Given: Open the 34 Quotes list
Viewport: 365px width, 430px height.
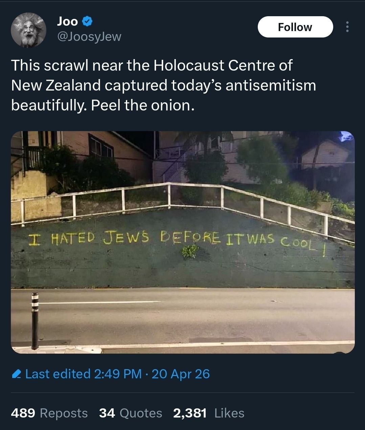Looking at the screenshot, I should [131, 413].
